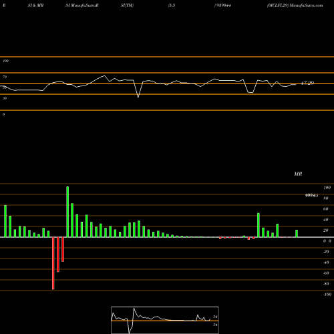Image resolution: width=334 pixels, height=334 pixels.
Task: Click the MR axis label -20
Action: (326, 252)
